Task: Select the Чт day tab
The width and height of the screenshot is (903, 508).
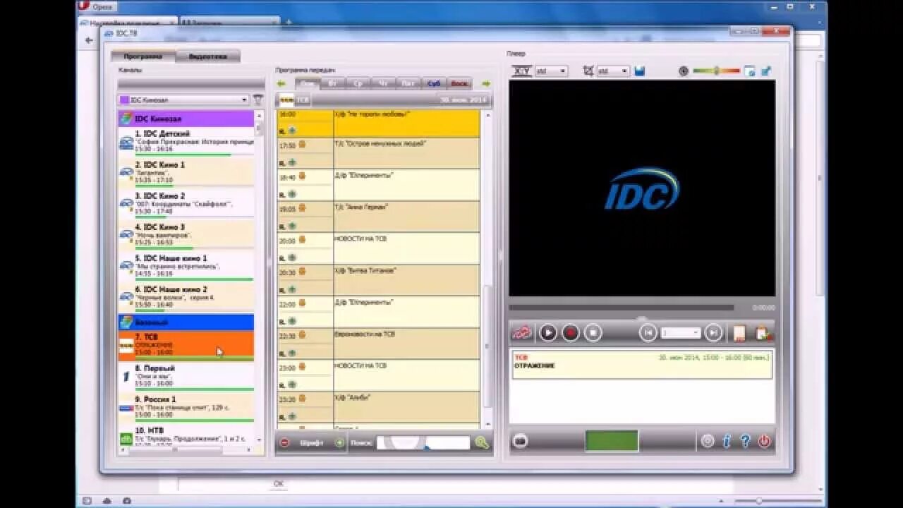Action: click(x=383, y=84)
